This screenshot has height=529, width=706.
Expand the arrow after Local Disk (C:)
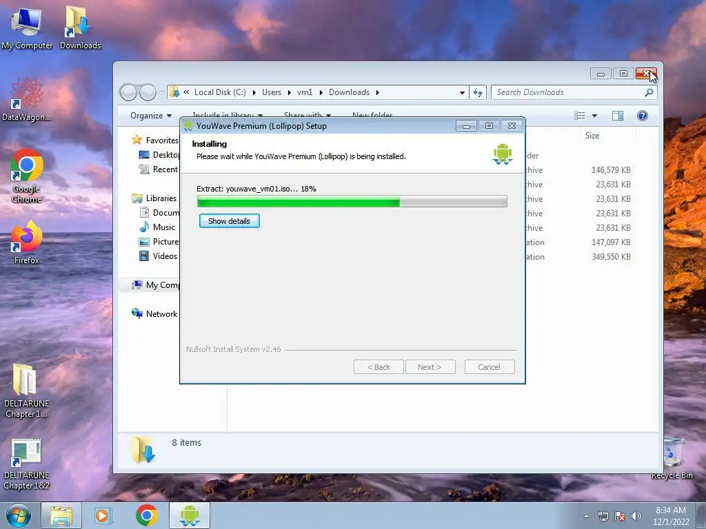[254, 93]
